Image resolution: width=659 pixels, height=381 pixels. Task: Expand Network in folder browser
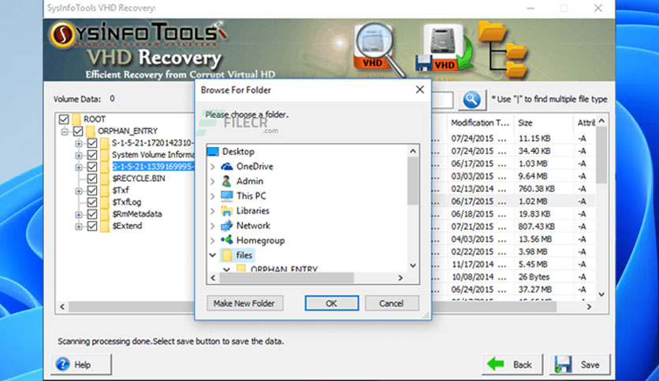pyautogui.click(x=213, y=226)
